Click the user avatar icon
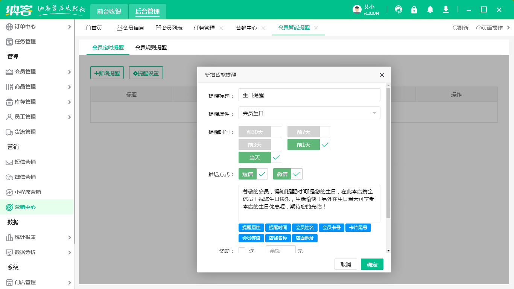Image resolution: width=514 pixels, height=289 pixels. pyautogui.click(x=357, y=10)
